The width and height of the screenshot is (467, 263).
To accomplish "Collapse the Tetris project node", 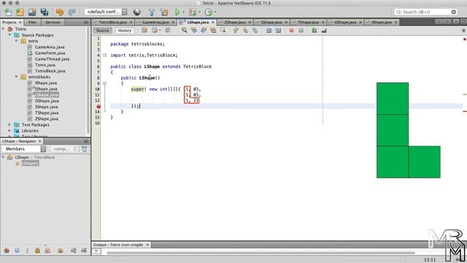I will [3, 29].
